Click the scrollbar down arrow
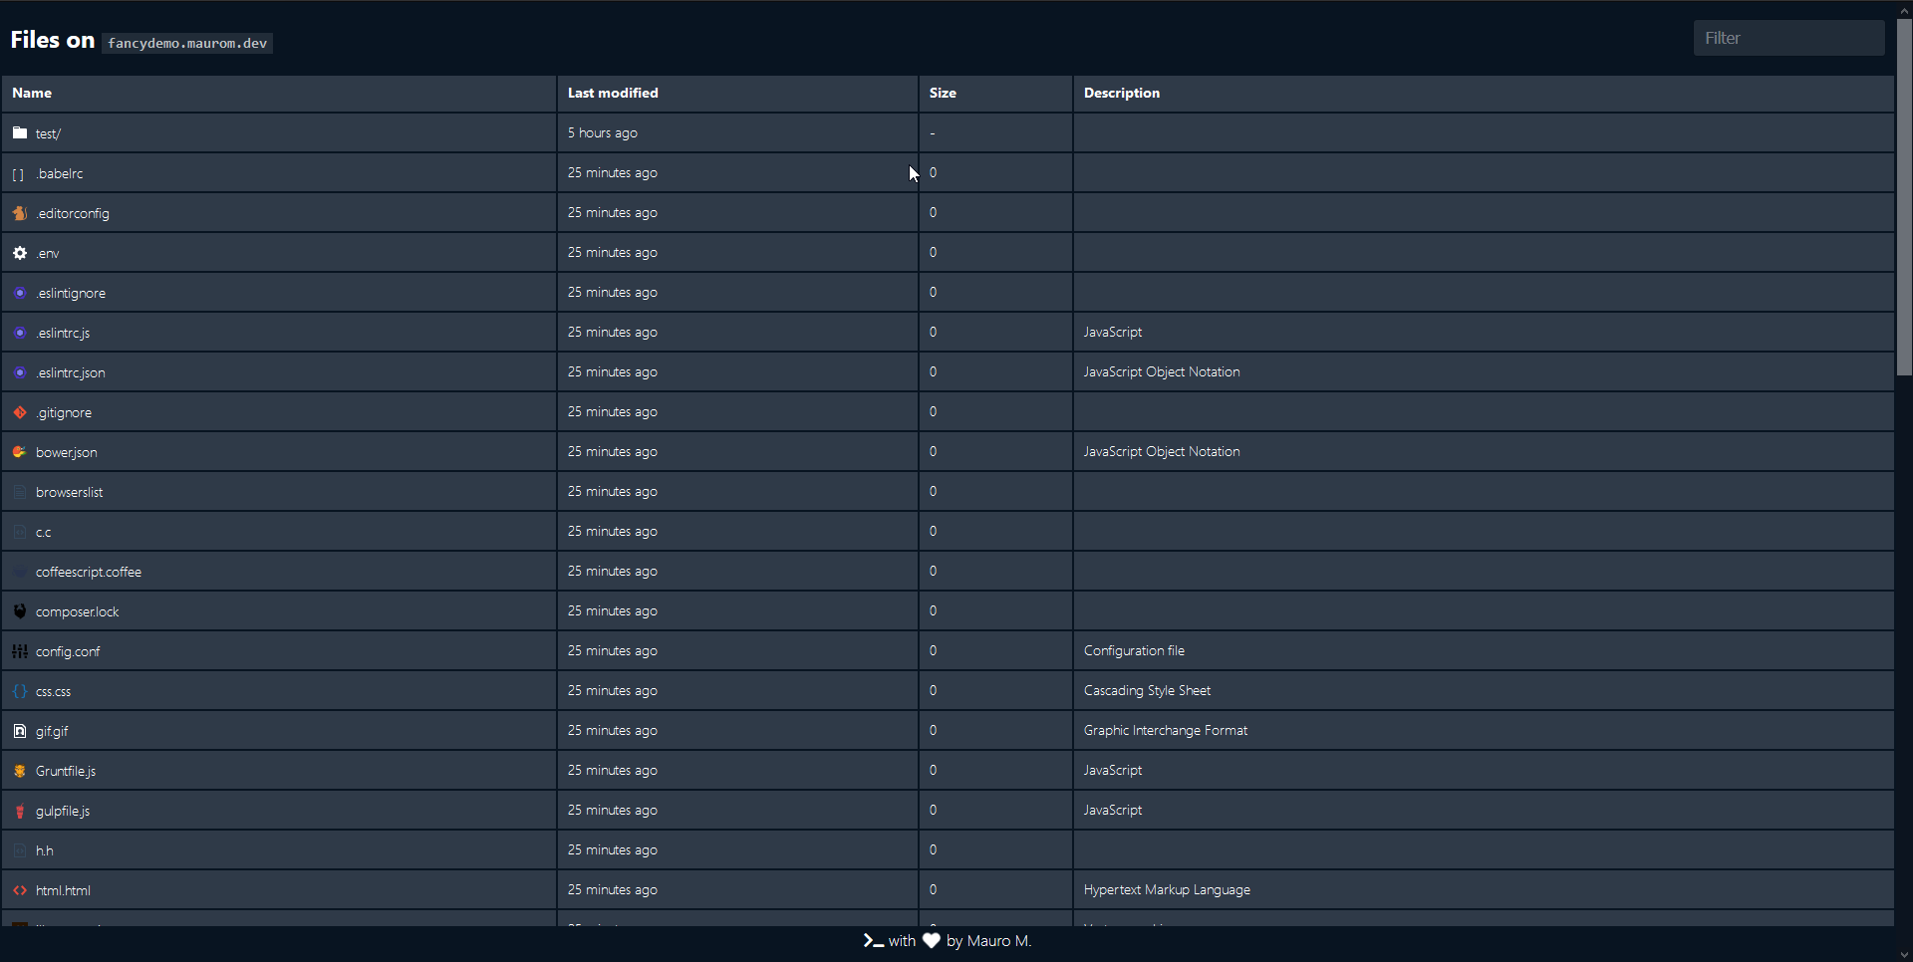Viewport: 1913px width, 962px height. pyautogui.click(x=1904, y=954)
